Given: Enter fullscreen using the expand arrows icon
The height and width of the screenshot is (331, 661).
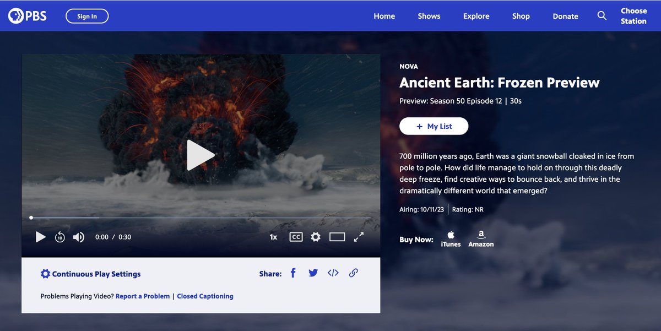Looking at the screenshot, I should (x=359, y=237).
